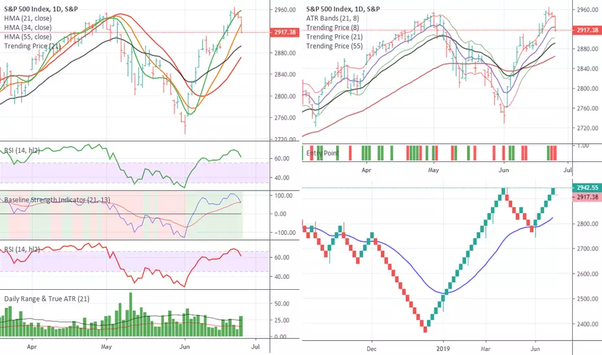Click 2840.00 on the ATR Bands chart price axis

(587, 68)
